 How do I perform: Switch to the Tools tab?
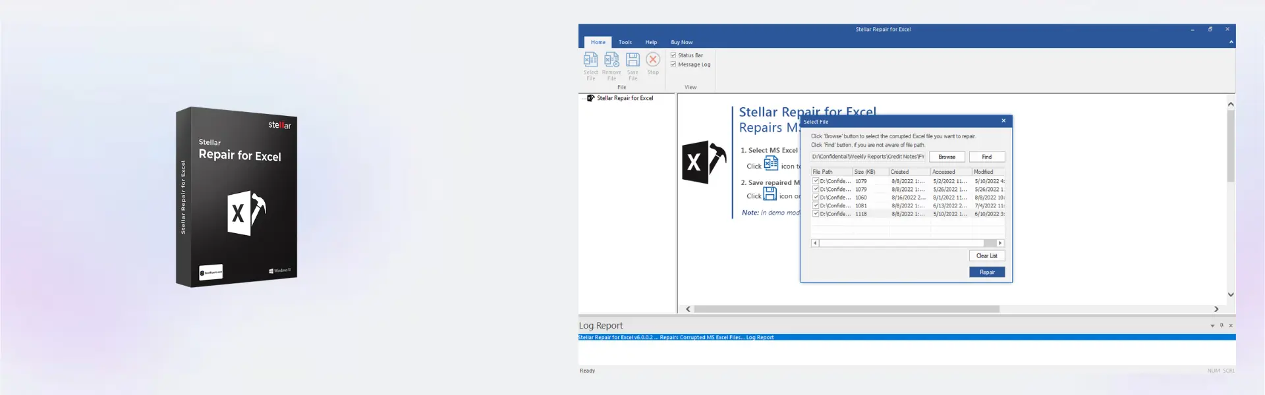(x=625, y=42)
